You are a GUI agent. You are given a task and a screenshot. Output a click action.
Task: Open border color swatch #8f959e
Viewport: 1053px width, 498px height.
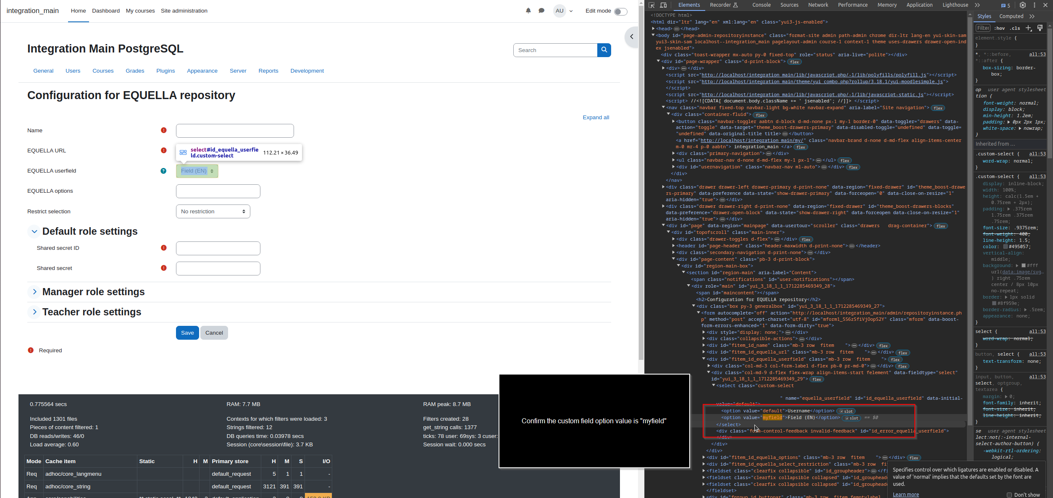tap(994, 304)
